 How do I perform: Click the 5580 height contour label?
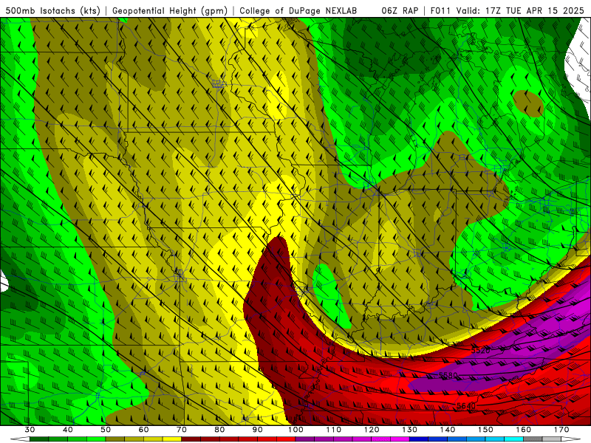[x=448, y=375]
